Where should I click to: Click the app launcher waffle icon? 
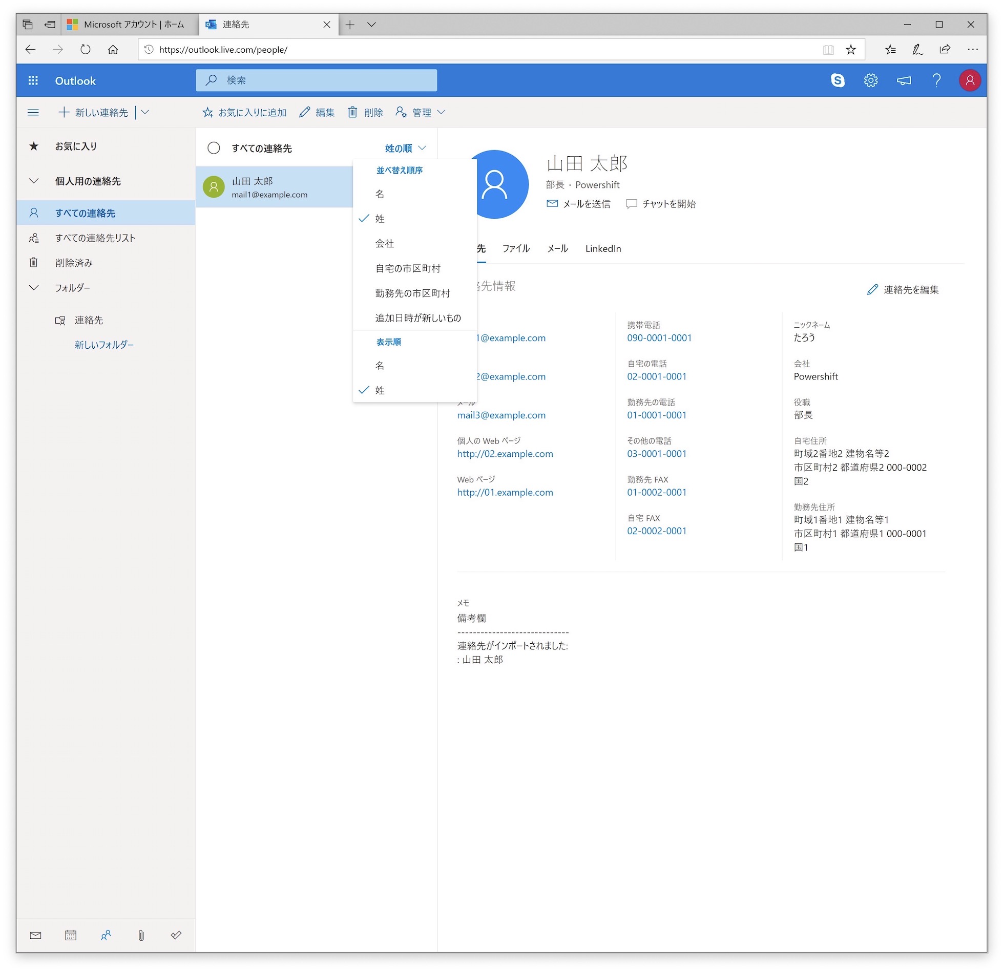pyautogui.click(x=33, y=80)
